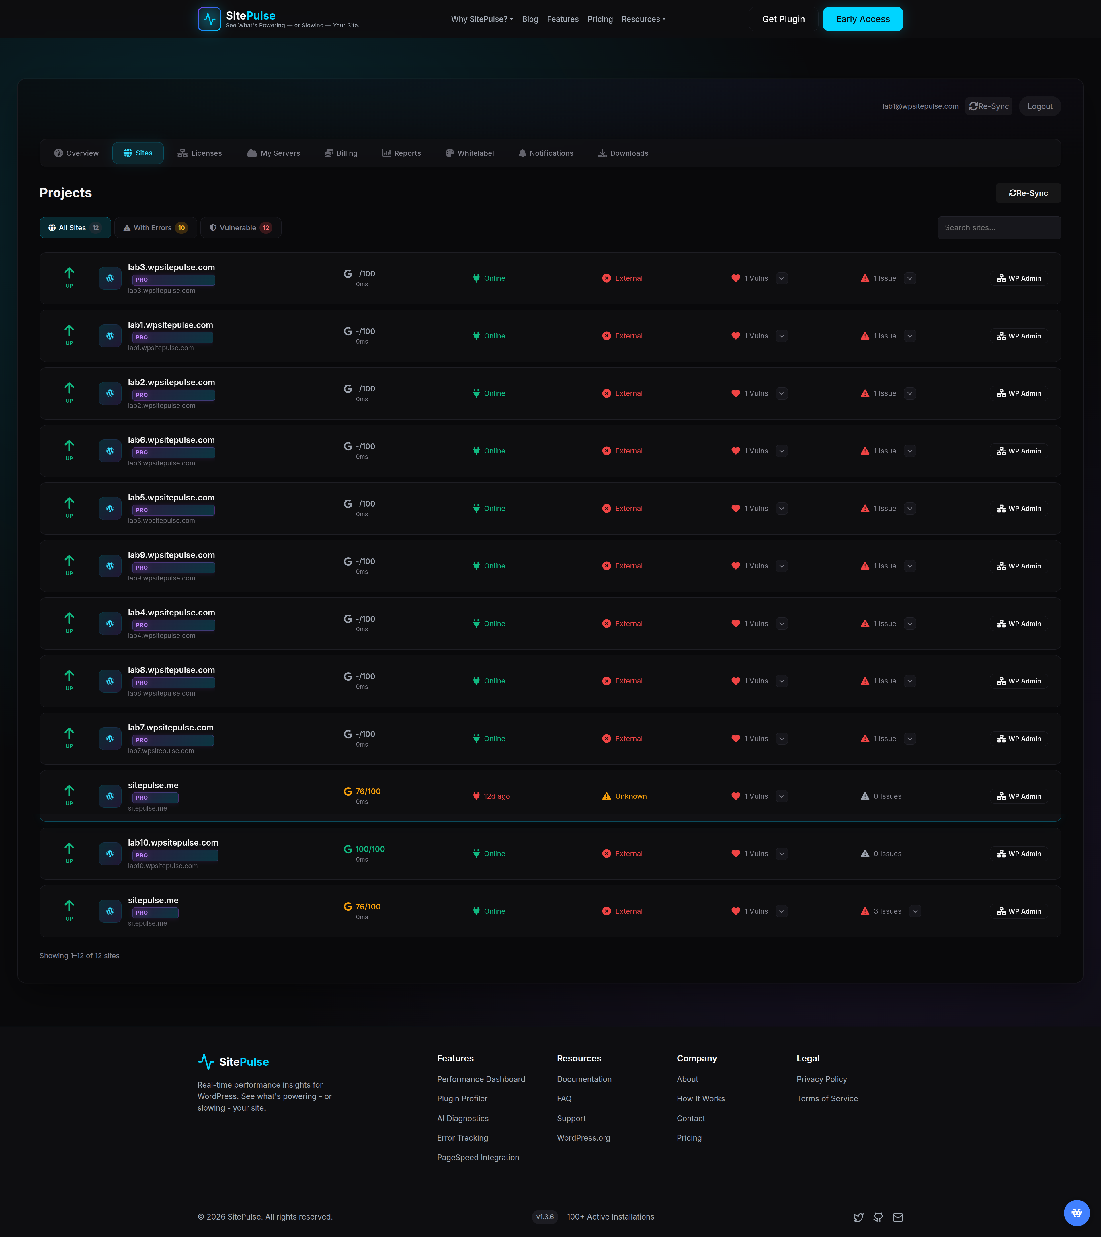The height and width of the screenshot is (1237, 1101).
Task: Click Re-Sync button next to Projects heading
Action: click(1028, 193)
